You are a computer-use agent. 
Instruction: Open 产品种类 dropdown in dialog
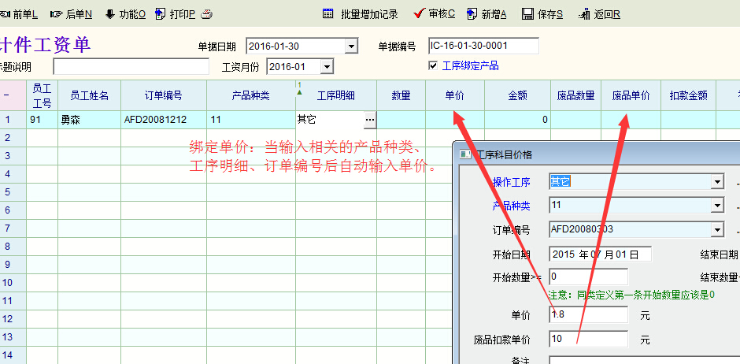click(716, 206)
